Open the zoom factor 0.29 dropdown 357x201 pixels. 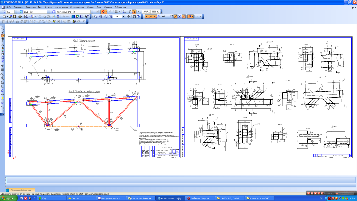tap(123, 17)
